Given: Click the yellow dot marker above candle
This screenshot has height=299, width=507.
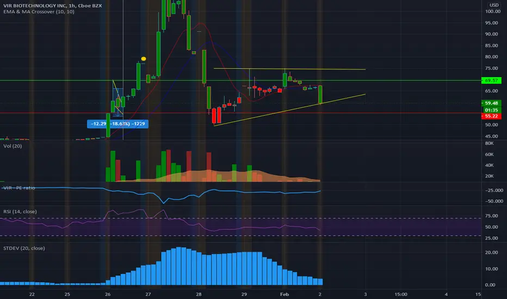Looking at the screenshot, I should point(144,59).
